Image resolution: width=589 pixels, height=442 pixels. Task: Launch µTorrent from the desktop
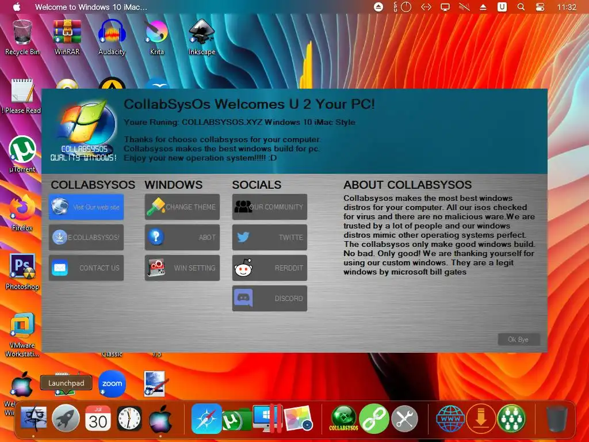[22, 154]
